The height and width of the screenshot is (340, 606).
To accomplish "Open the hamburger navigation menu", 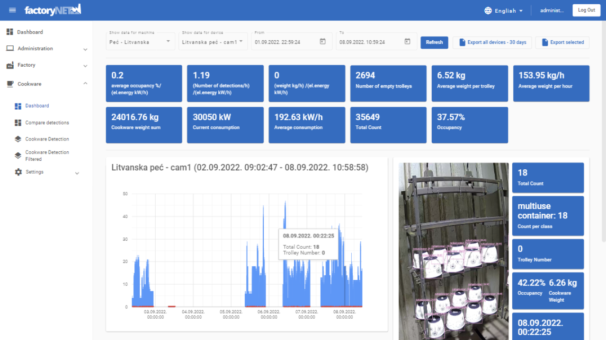I will click(13, 10).
